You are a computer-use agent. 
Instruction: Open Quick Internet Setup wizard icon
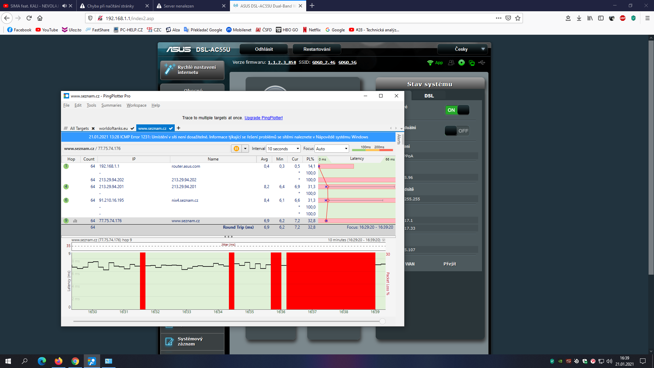tap(169, 70)
